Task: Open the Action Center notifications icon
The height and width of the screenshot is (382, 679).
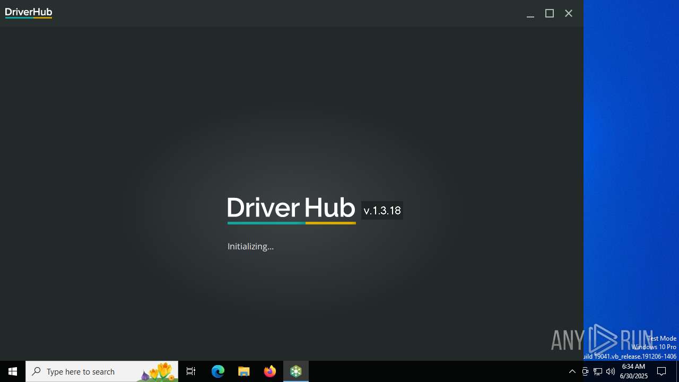Action: point(661,371)
